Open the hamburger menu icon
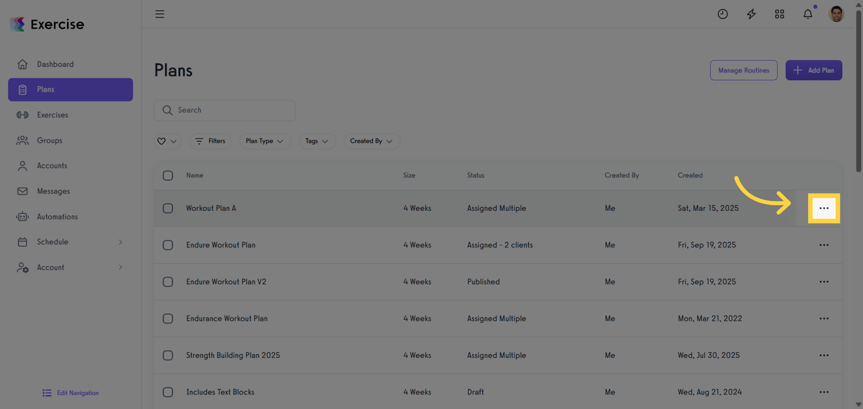The height and width of the screenshot is (409, 863). 160,14
